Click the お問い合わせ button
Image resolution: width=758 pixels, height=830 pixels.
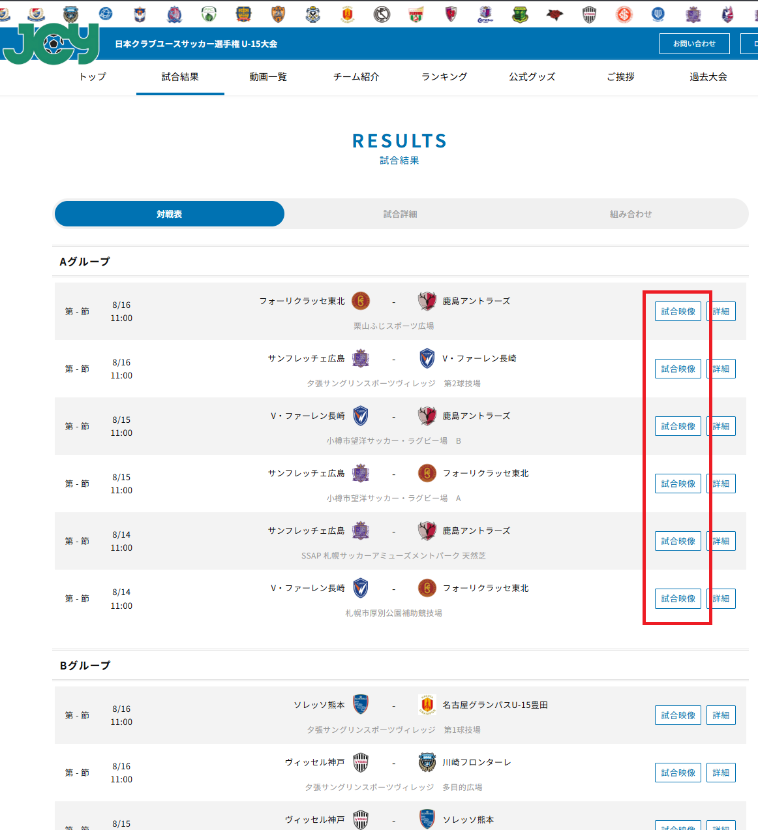click(x=694, y=44)
